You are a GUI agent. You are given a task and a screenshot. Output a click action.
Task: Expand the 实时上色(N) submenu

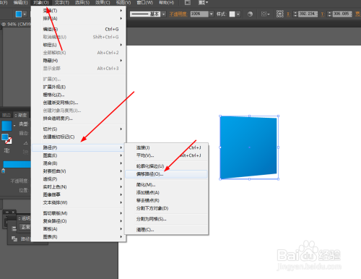click(79, 186)
